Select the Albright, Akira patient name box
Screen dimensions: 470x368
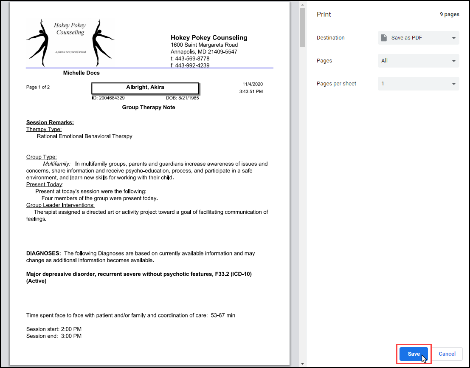click(x=145, y=88)
